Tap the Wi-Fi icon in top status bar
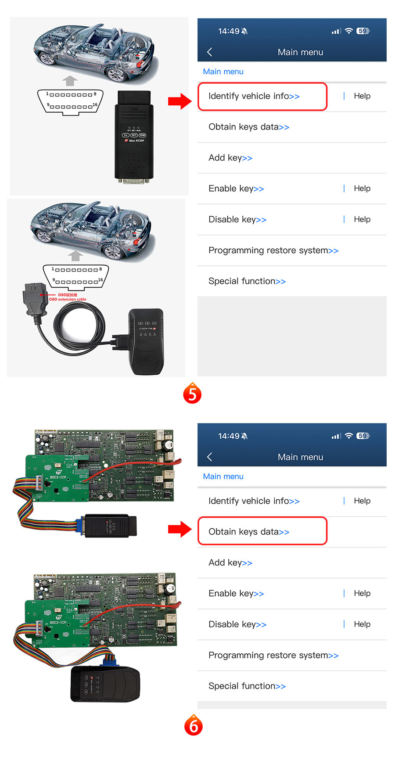Viewport: 395px width, 767px height. [x=348, y=31]
